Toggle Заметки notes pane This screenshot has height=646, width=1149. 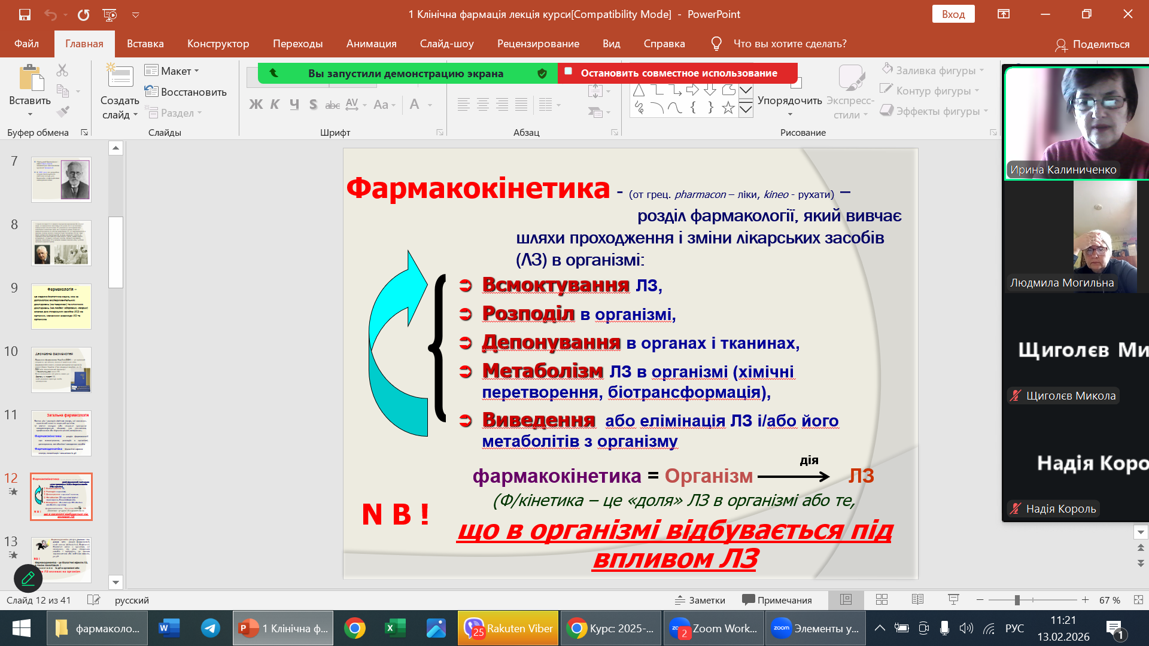[700, 600]
